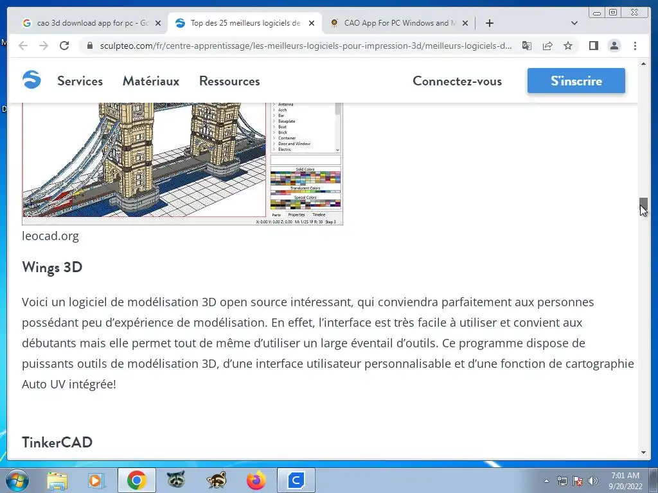Click the network tray icon

tap(562, 481)
